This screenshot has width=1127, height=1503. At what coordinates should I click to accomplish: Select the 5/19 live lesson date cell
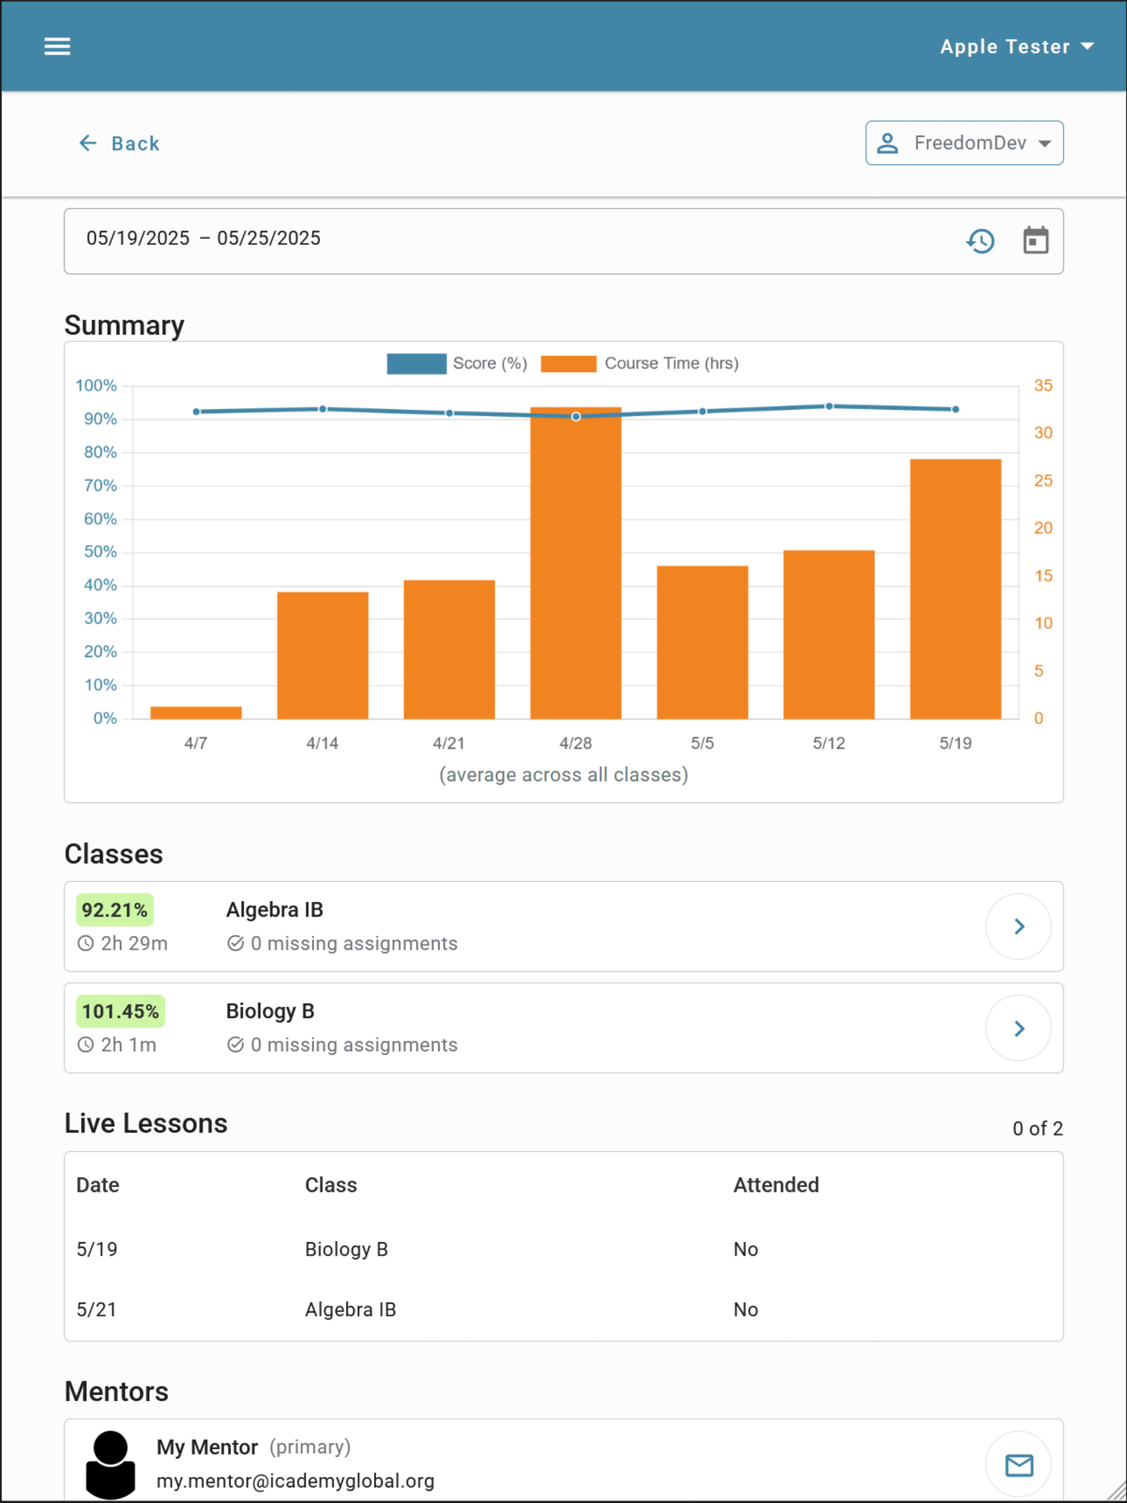click(x=96, y=1249)
